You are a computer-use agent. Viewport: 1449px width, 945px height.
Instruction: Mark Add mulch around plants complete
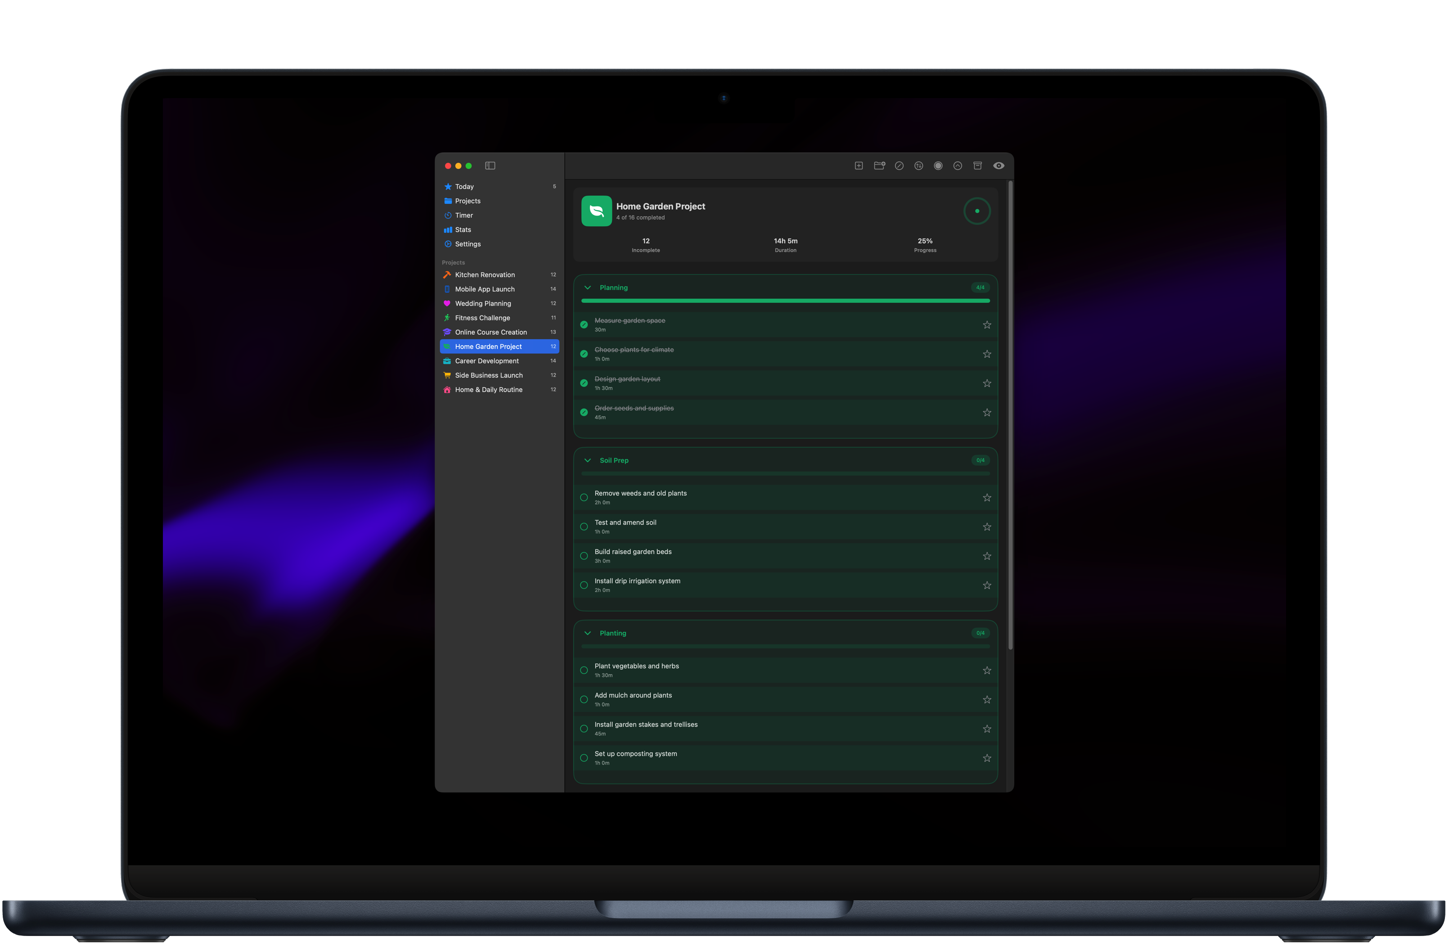tap(584, 700)
